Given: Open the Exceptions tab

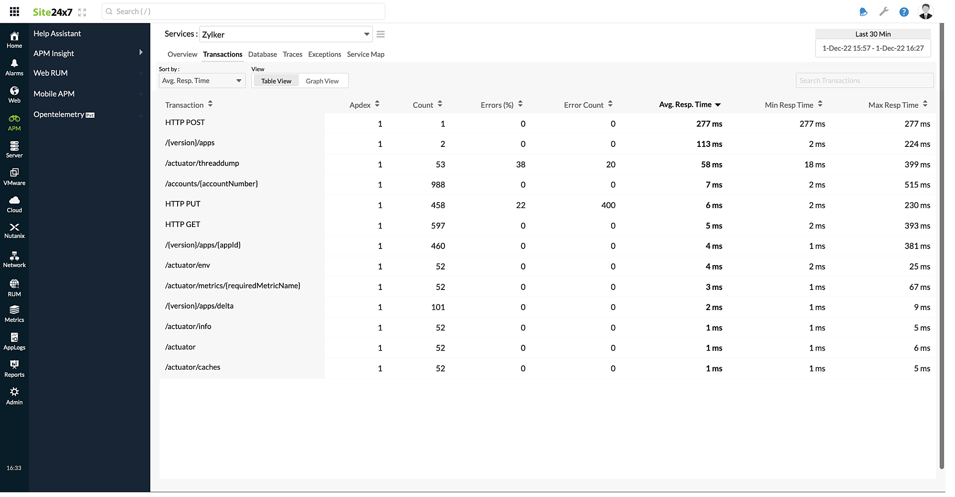Looking at the screenshot, I should (x=324, y=54).
